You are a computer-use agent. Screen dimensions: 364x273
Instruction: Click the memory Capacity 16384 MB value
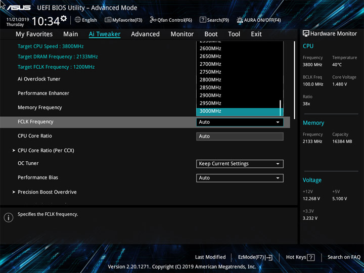(342, 142)
